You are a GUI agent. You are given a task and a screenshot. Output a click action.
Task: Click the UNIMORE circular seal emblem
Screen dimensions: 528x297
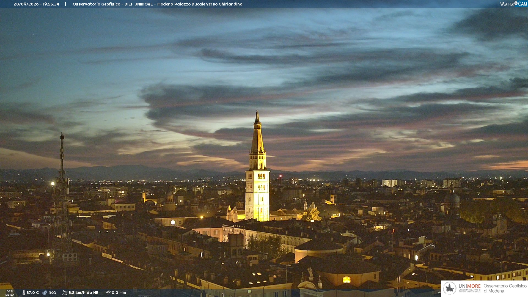click(450, 288)
